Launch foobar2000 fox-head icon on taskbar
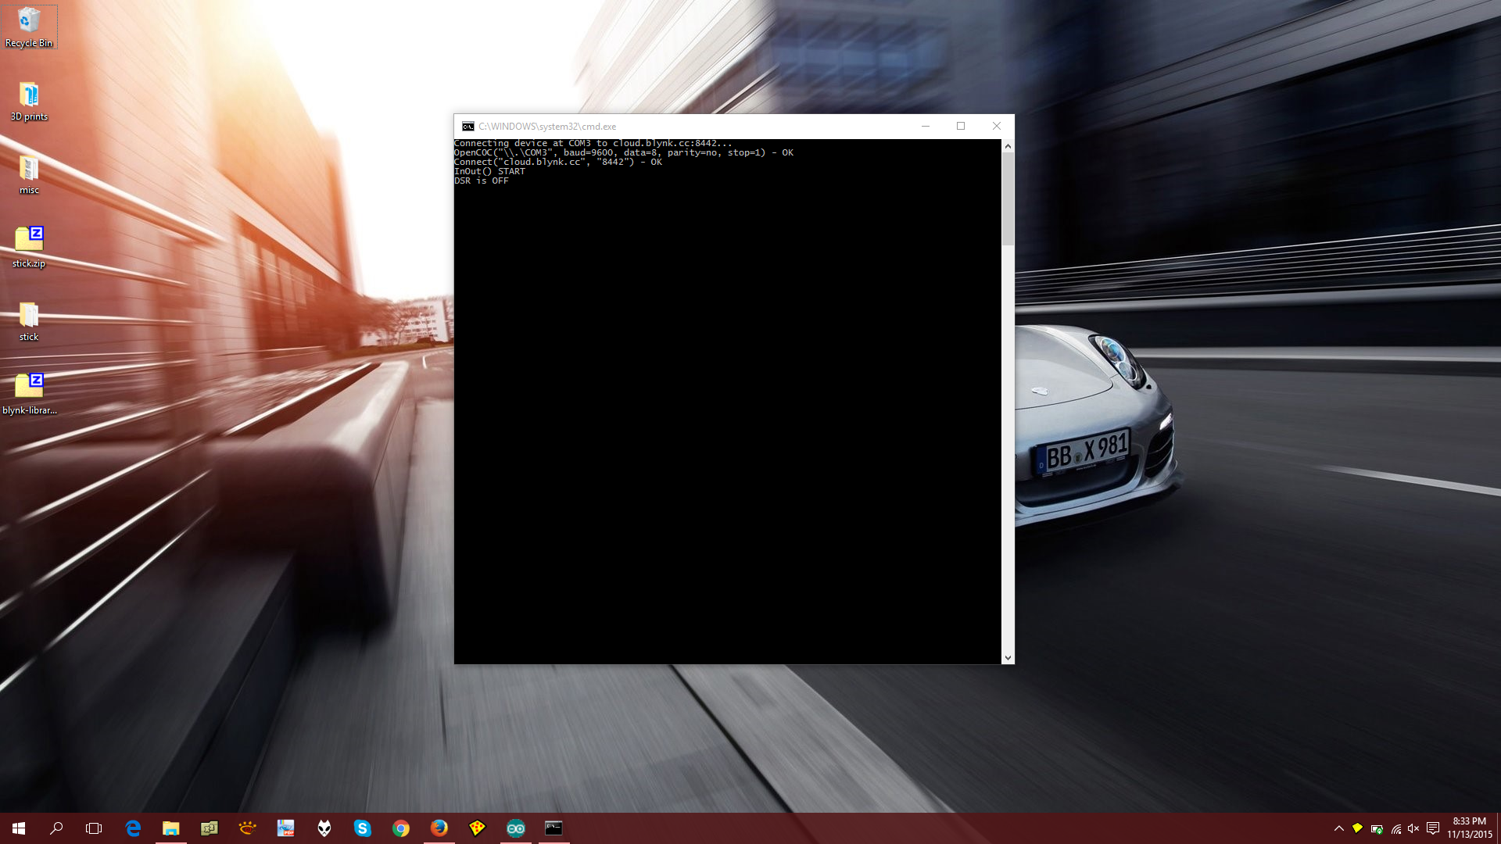 coord(324,828)
